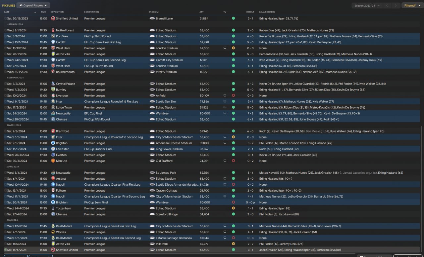Sort by the Competition column header

[91, 12]
